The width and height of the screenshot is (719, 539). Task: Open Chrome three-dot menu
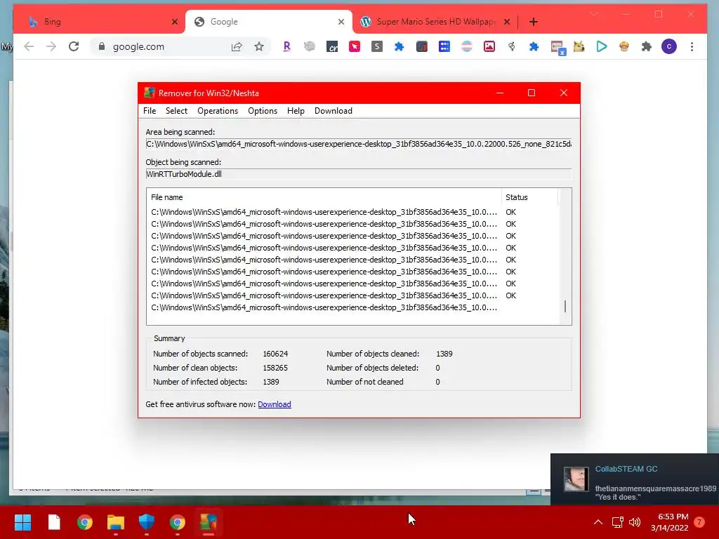tap(692, 46)
